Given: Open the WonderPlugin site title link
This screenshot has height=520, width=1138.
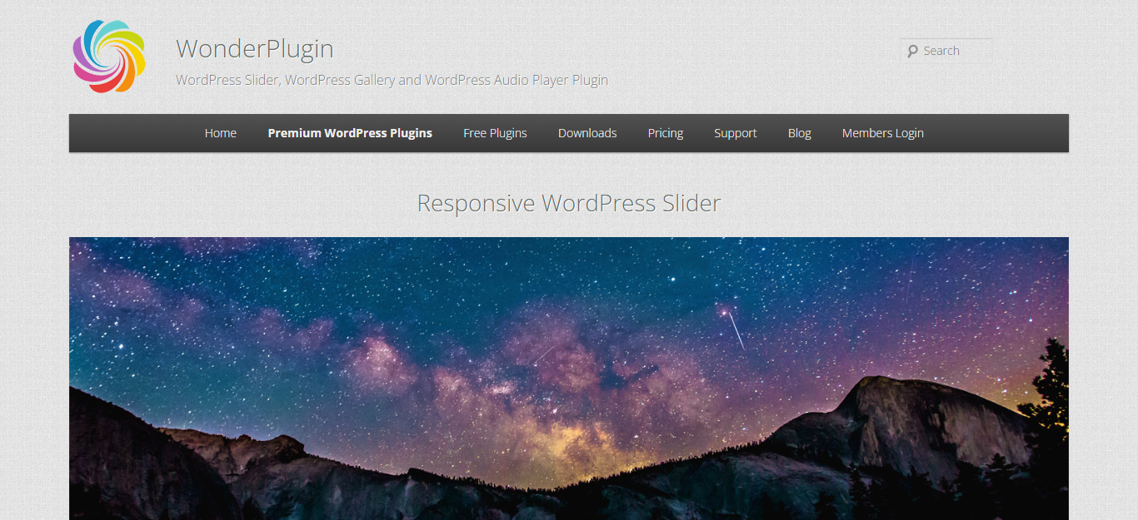Looking at the screenshot, I should click(x=255, y=49).
